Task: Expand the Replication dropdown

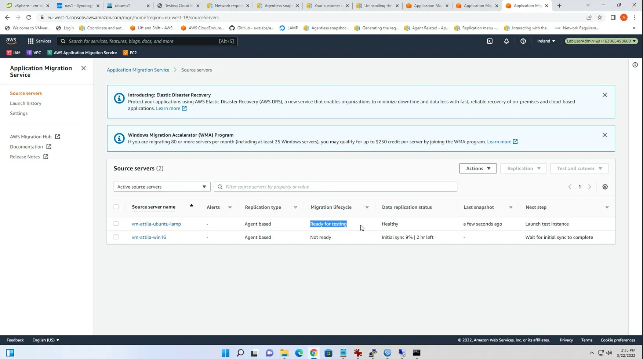Action: pos(523,168)
